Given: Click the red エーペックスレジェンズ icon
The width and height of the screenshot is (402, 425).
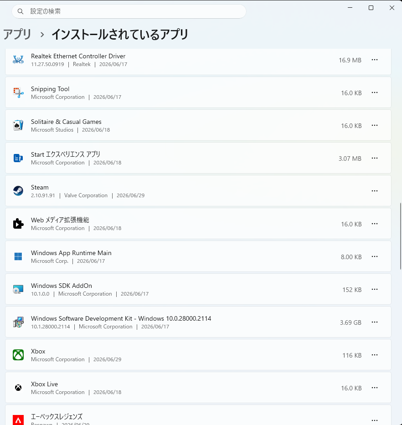Looking at the screenshot, I should pyautogui.click(x=18, y=420).
